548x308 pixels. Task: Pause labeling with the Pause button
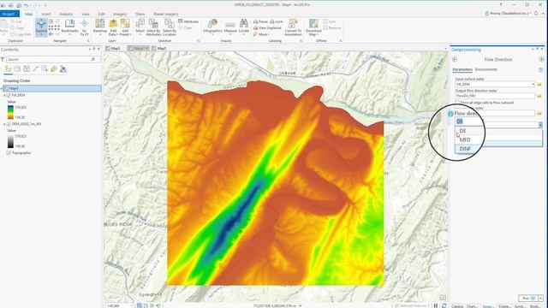[260, 21]
